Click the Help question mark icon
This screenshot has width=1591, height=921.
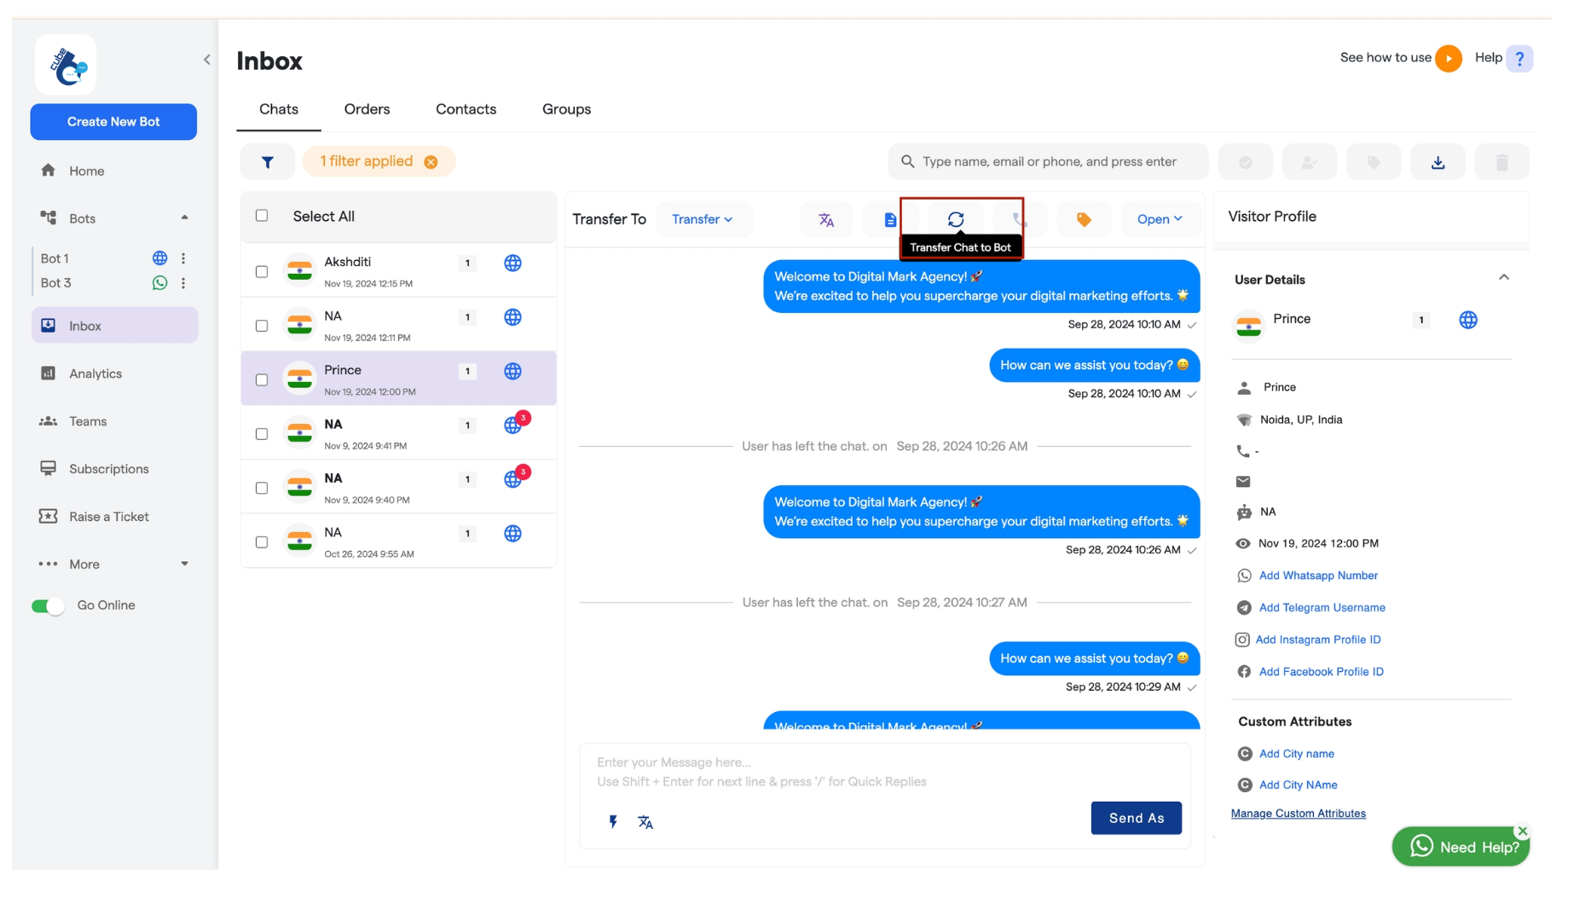coord(1519,59)
